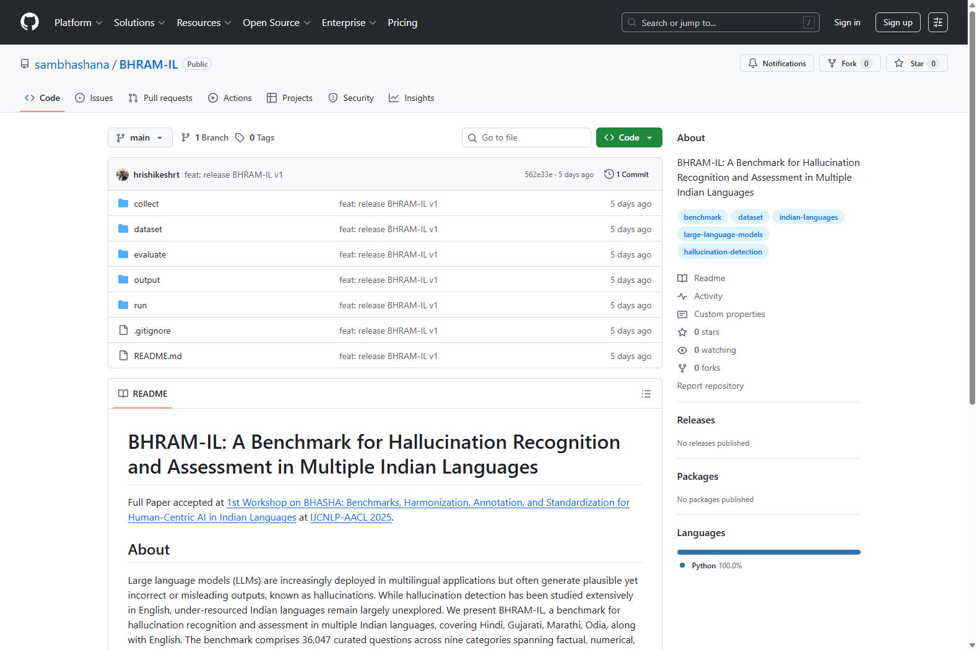
Task: Open the hrishikeshrt author link
Action: pyautogui.click(x=157, y=175)
